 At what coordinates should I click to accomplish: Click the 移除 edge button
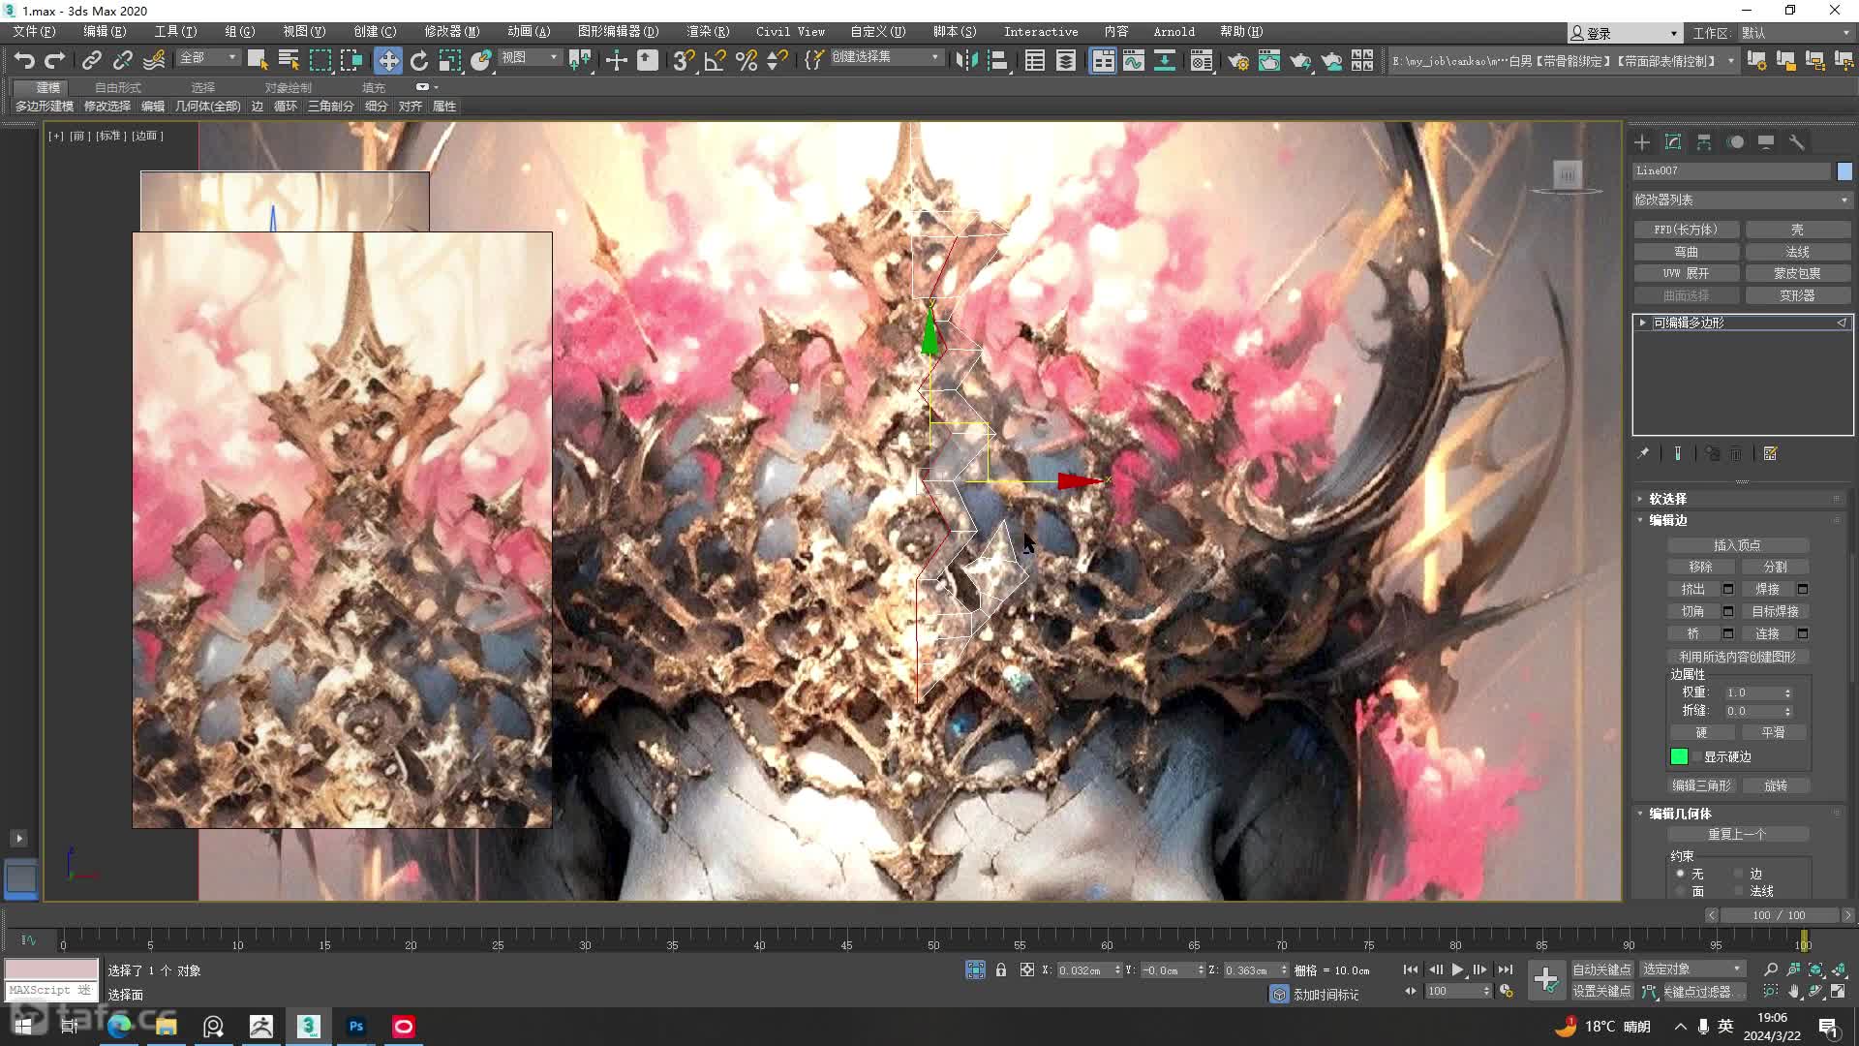[1700, 567]
